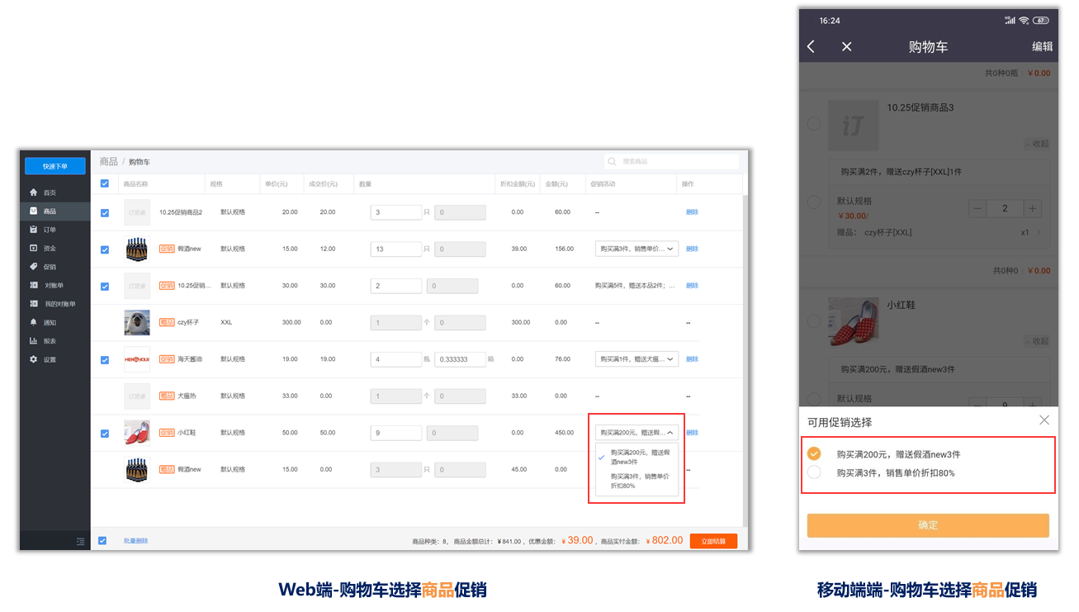Click quantity field showing 13
Image resolution: width=1079 pixels, height=612 pixels.
tap(396, 249)
